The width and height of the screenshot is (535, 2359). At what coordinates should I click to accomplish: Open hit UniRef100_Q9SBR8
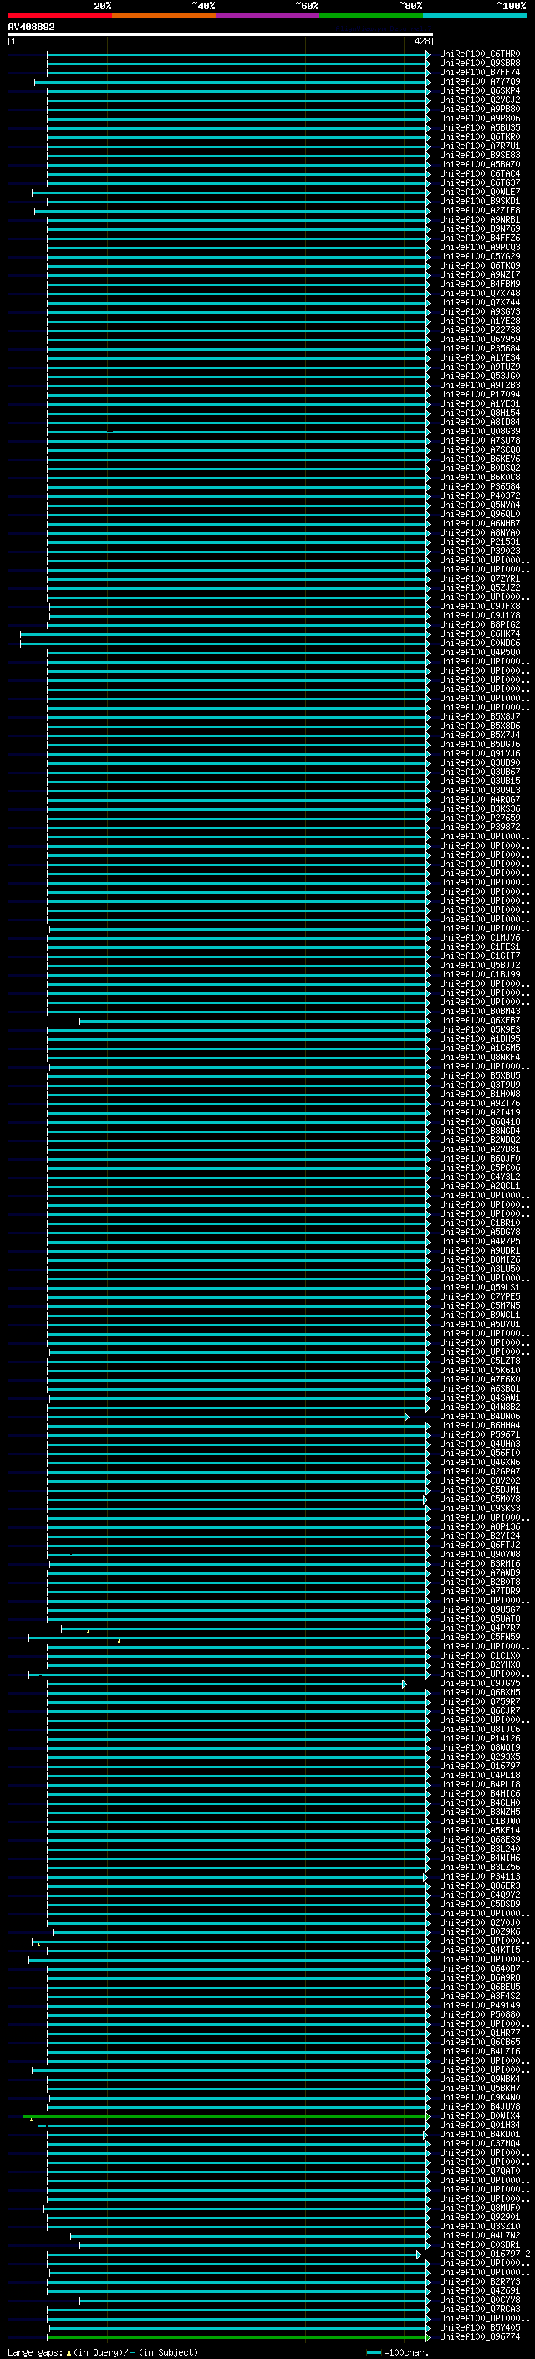[479, 64]
